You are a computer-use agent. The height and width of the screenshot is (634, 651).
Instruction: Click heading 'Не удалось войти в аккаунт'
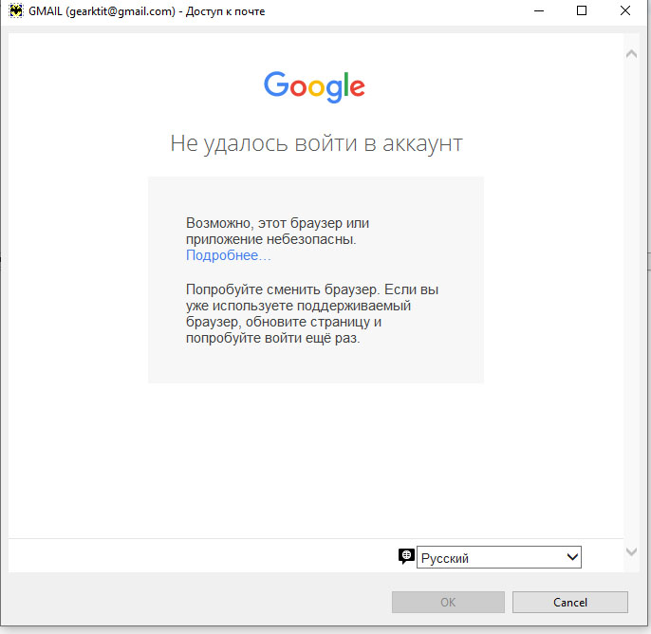coord(316,143)
